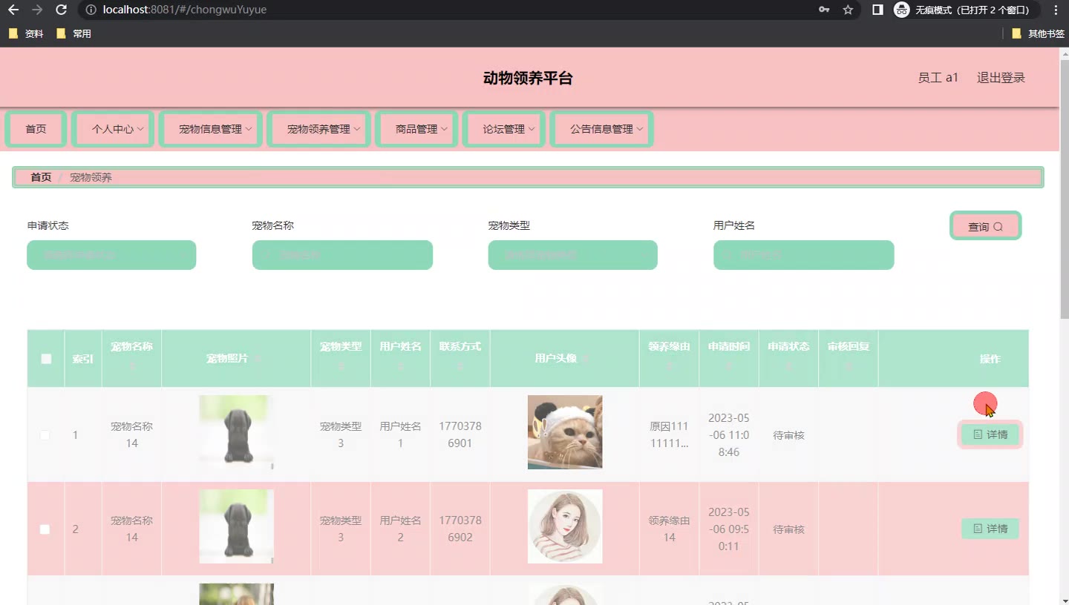1069x605 pixels.
Task: Click phone number 17703786902
Action: click(460, 529)
